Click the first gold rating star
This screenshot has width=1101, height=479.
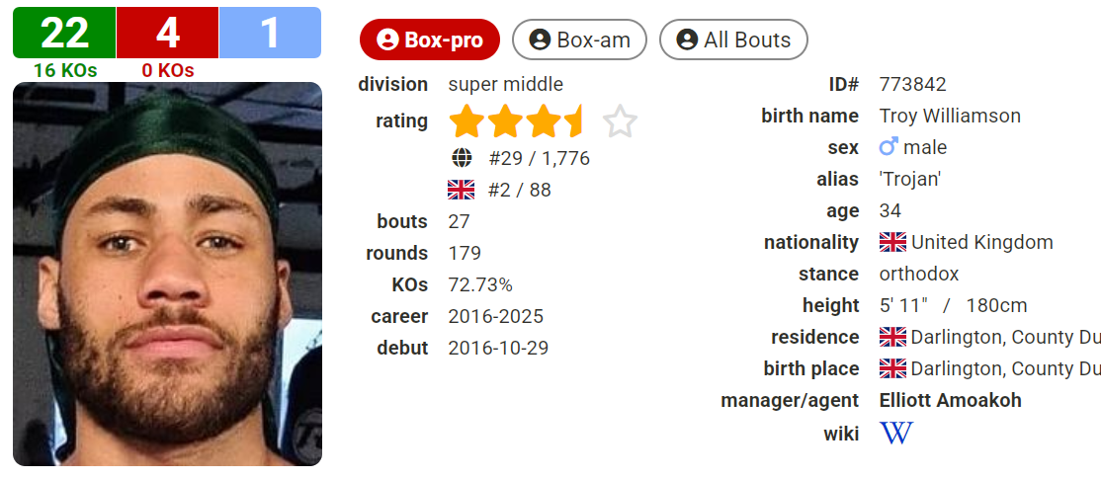coord(466,121)
